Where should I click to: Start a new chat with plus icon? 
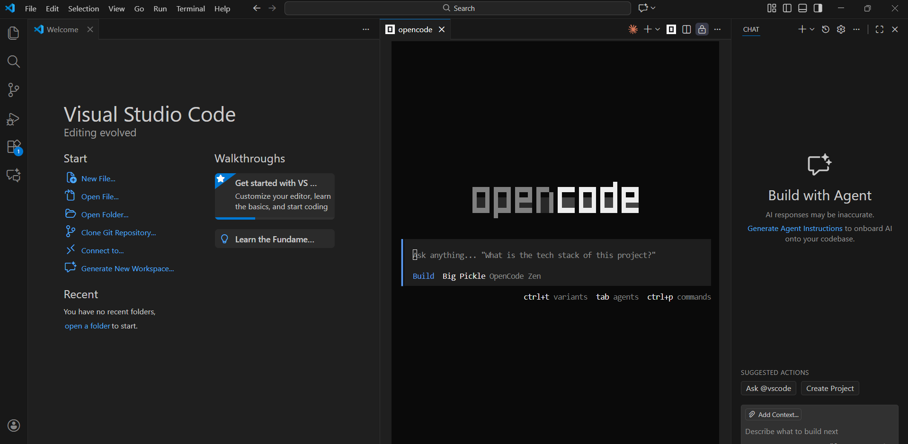pyautogui.click(x=802, y=29)
